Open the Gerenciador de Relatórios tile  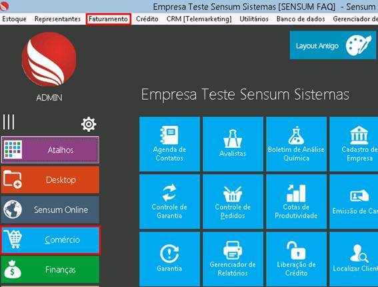tap(233, 259)
